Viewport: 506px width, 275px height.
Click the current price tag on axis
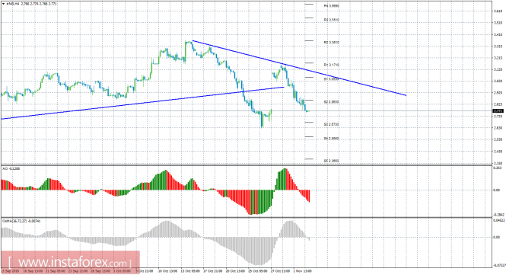pyautogui.click(x=498, y=111)
